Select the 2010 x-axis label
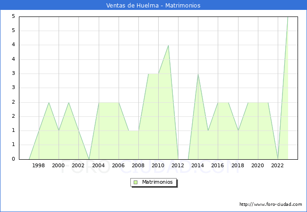 [x=158, y=165]
